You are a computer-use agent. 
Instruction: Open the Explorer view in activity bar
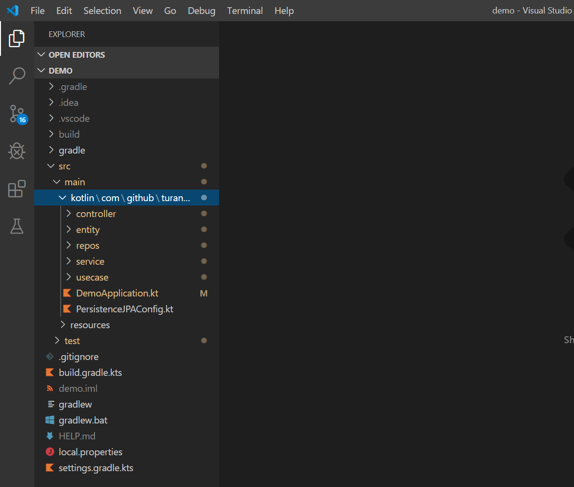click(17, 38)
